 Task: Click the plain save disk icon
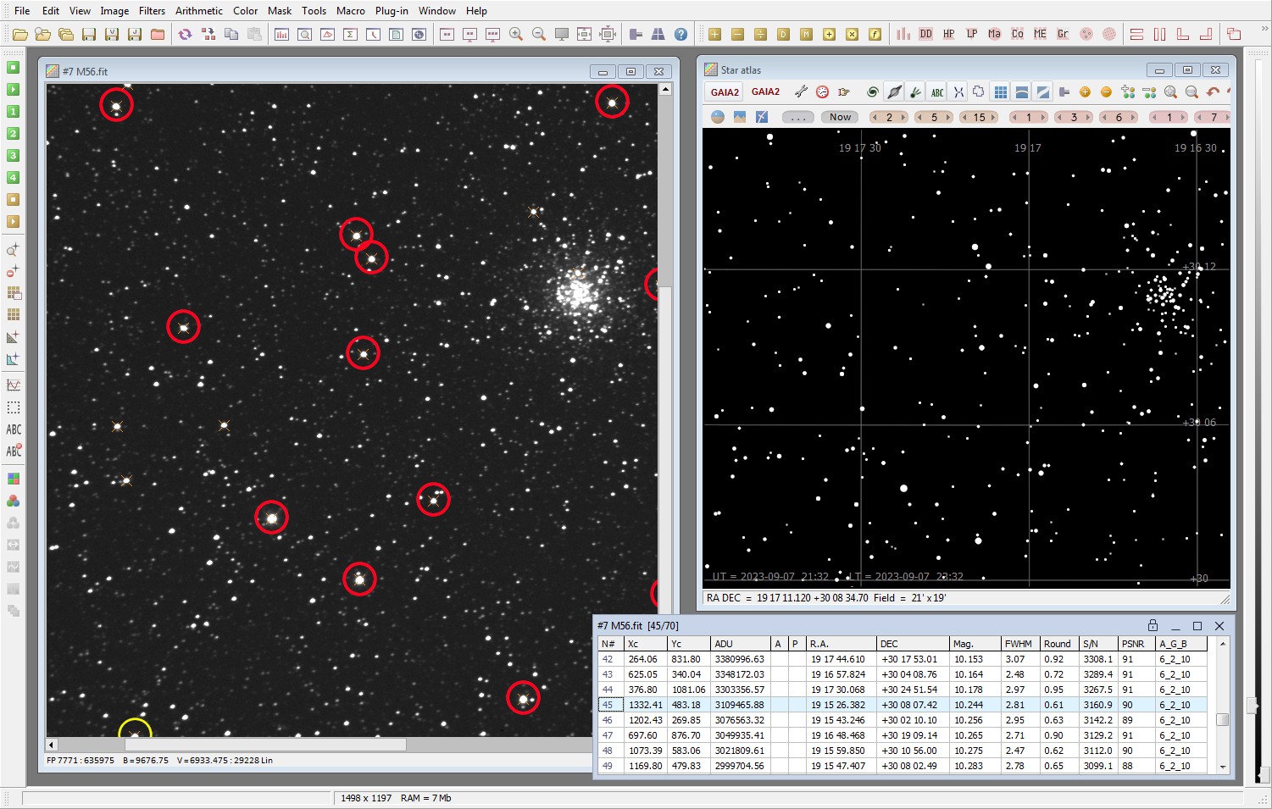point(89,35)
